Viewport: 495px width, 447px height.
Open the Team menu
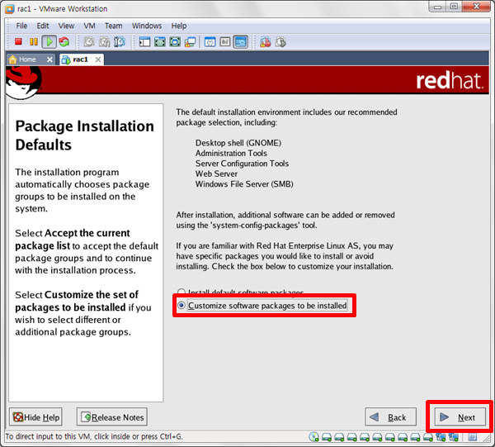click(x=113, y=26)
